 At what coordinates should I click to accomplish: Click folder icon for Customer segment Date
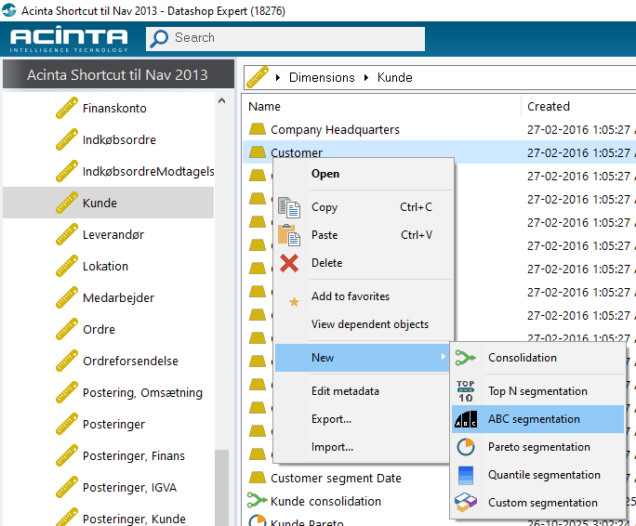click(258, 478)
